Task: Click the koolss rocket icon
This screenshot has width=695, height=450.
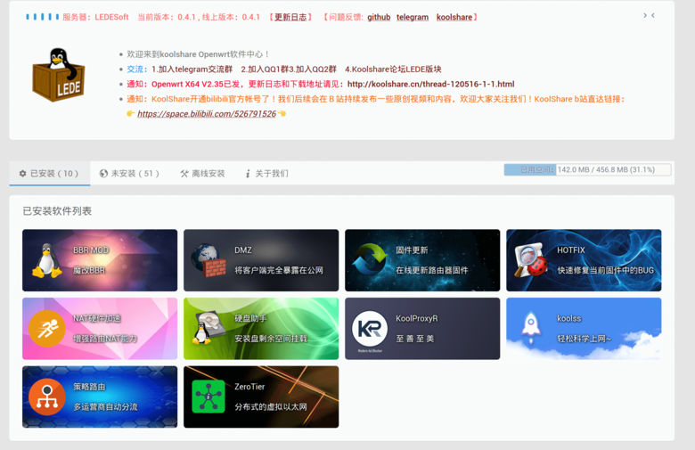Action: [530, 329]
